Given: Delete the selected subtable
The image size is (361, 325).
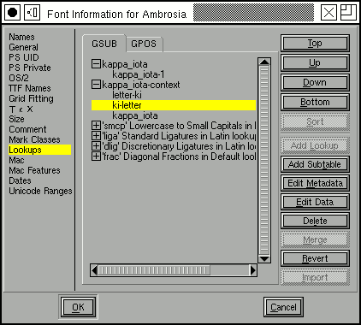Looking at the screenshot, I should pyautogui.click(x=315, y=221).
